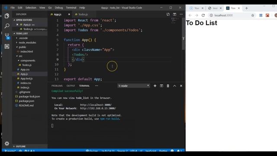The image size is (277, 156).
Task: Split the terminal panel
Action: pyautogui.click(x=161, y=86)
